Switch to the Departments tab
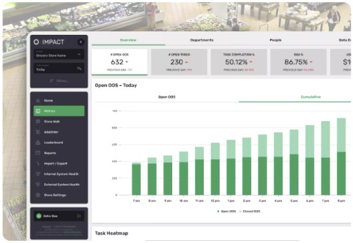Screen dimensions: 353x243 (202, 40)
